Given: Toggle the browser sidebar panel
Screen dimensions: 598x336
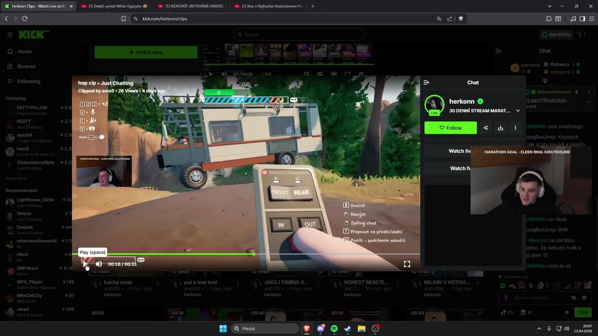Looking at the screenshot, I should coord(582,19).
